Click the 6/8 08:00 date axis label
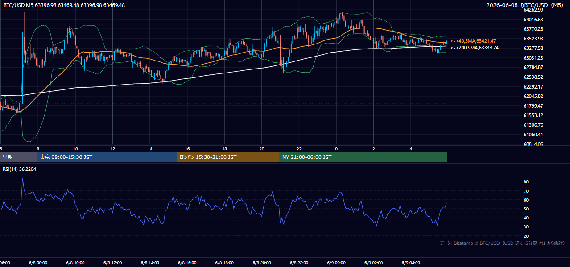Viewport: 570px width, 267px height. click(38, 263)
